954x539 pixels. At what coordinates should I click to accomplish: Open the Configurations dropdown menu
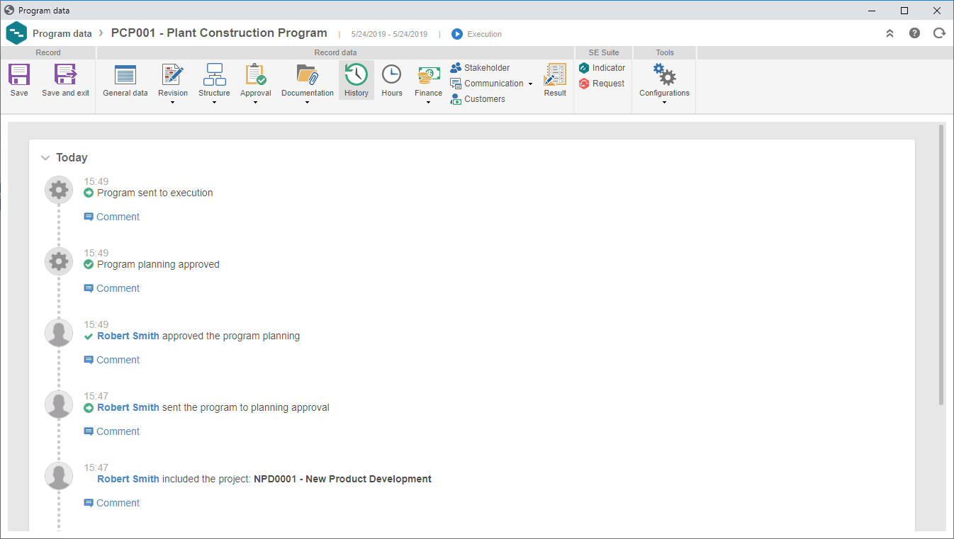point(664,103)
